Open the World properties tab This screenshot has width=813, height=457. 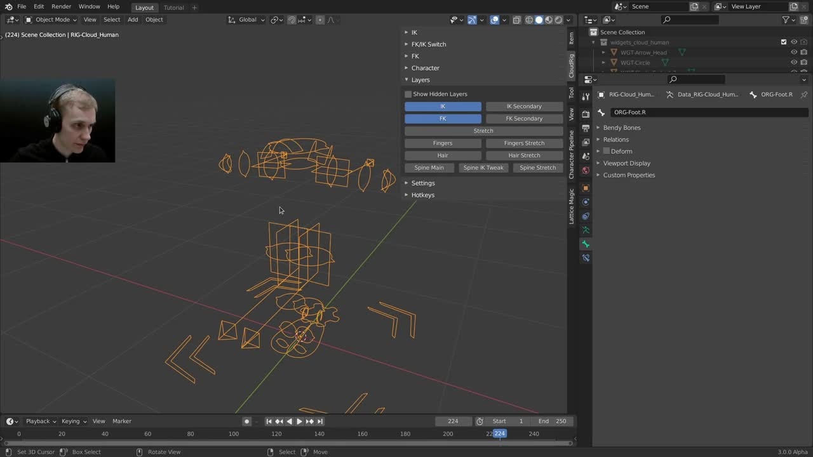coord(586,171)
